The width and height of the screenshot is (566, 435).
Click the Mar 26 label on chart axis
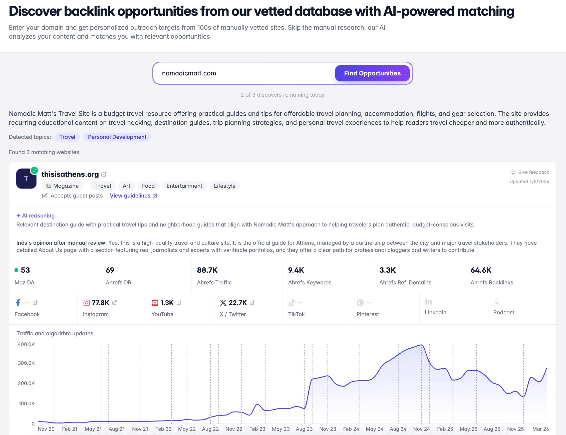(540, 429)
